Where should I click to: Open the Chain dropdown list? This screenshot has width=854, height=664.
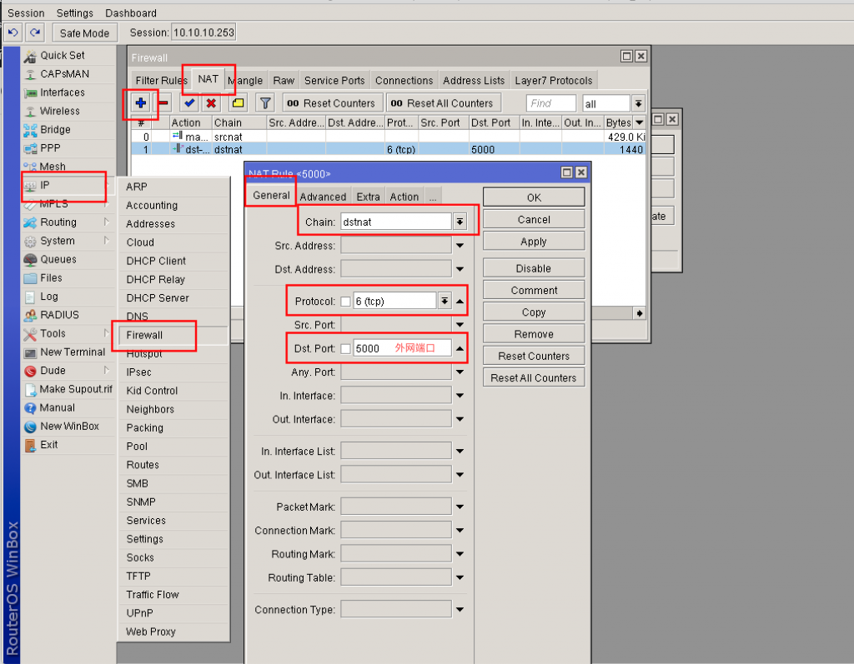460,222
